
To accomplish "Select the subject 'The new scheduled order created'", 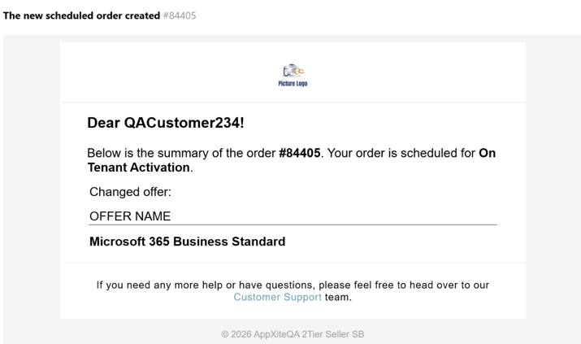I will coord(81,15).
